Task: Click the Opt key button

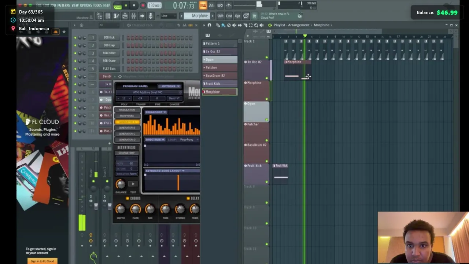Action: point(237,16)
